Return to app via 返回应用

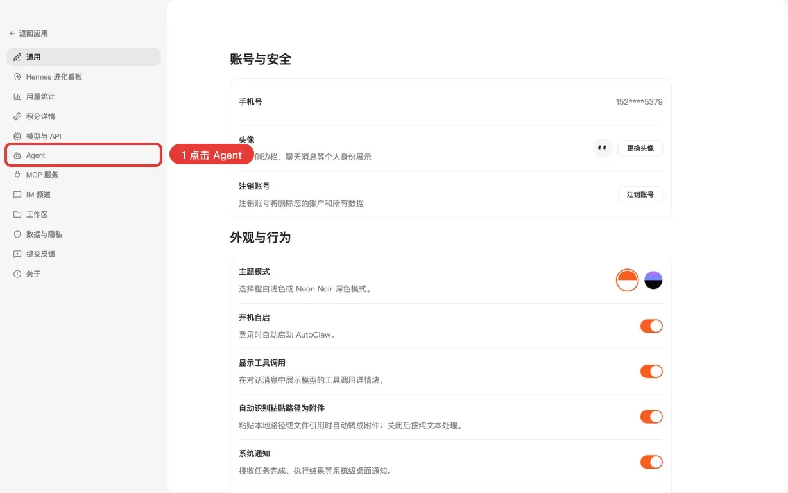[29, 33]
